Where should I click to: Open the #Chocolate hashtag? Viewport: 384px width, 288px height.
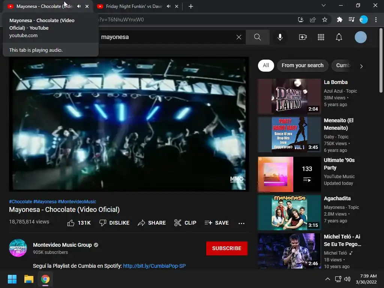tap(21, 201)
